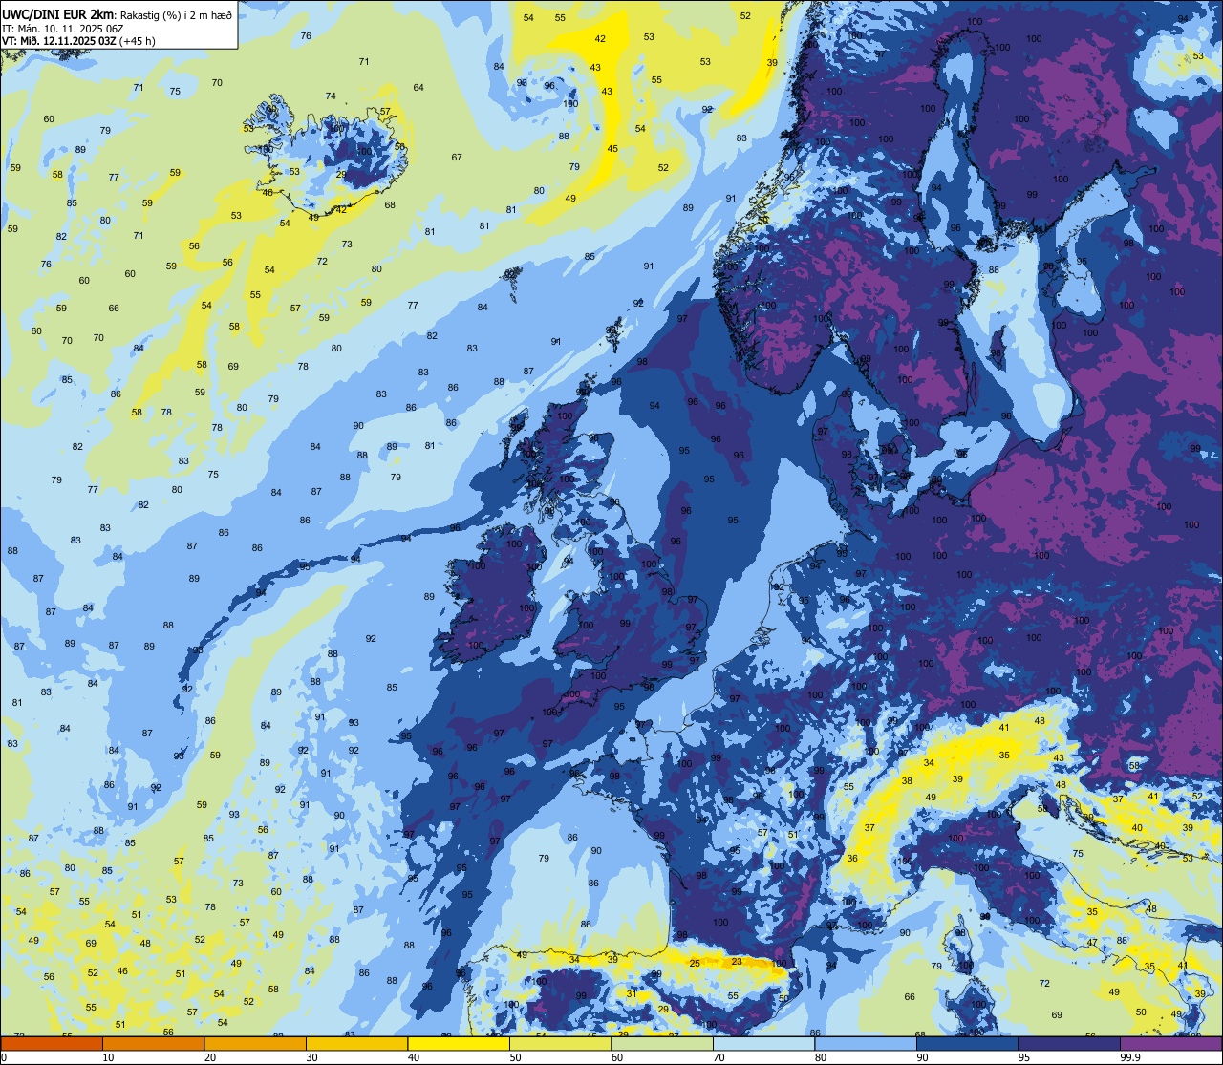This screenshot has width=1223, height=1065.
Task: Click the 30–40 amber legend swatch
Action: (x=356, y=1043)
